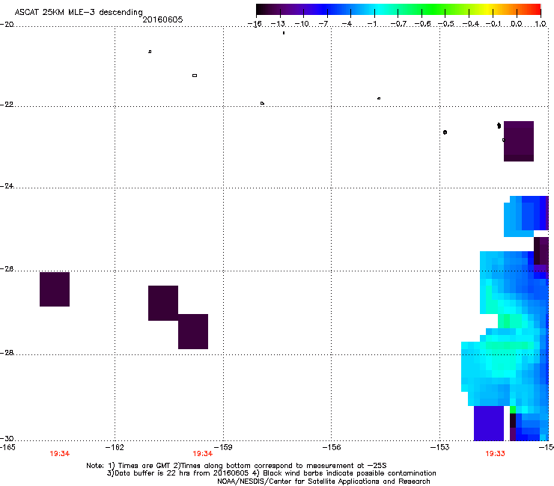The image size is (554, 486).
Task: Select the "-30" latitude axis label
Action: pyautogui.click(x=7, y=439)
